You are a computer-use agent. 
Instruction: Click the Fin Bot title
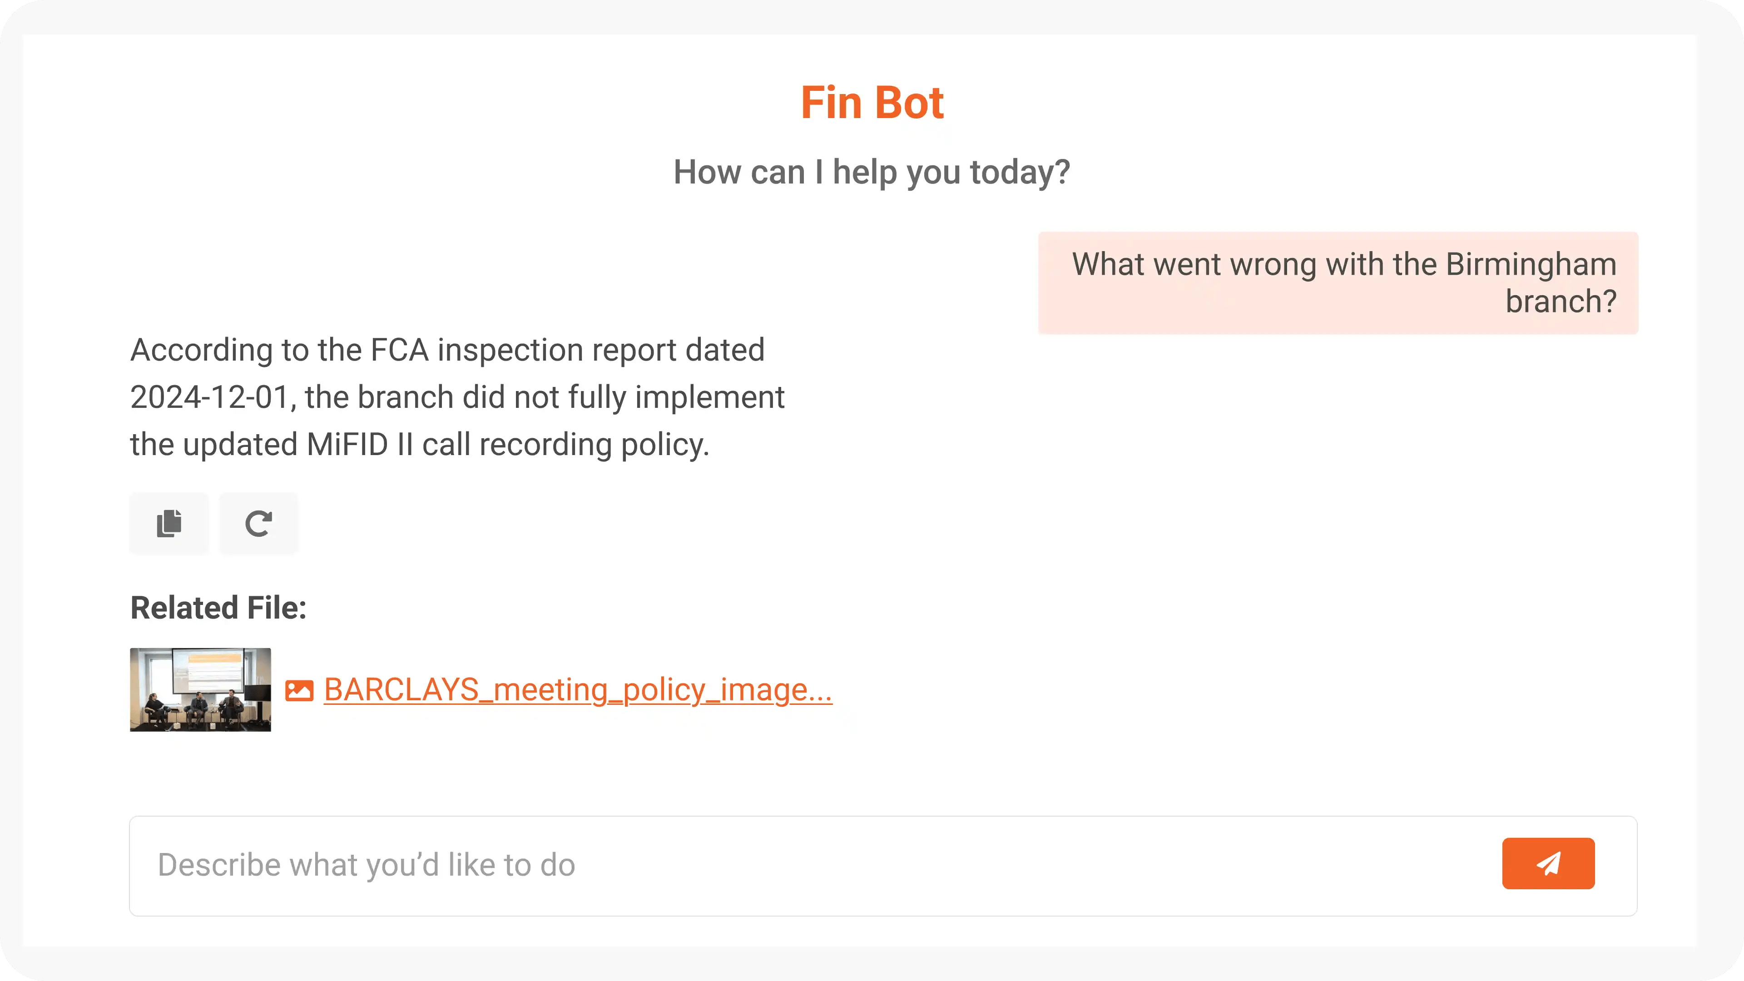[x=872, y=103]
